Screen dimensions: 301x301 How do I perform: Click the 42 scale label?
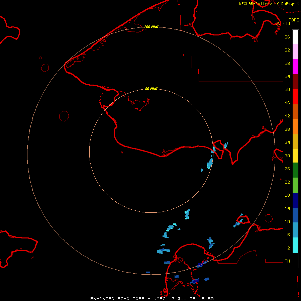click(x=287, y=116)
